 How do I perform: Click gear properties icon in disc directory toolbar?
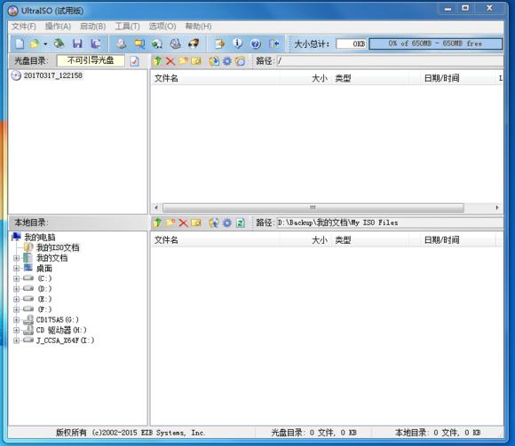click(227, 61)
